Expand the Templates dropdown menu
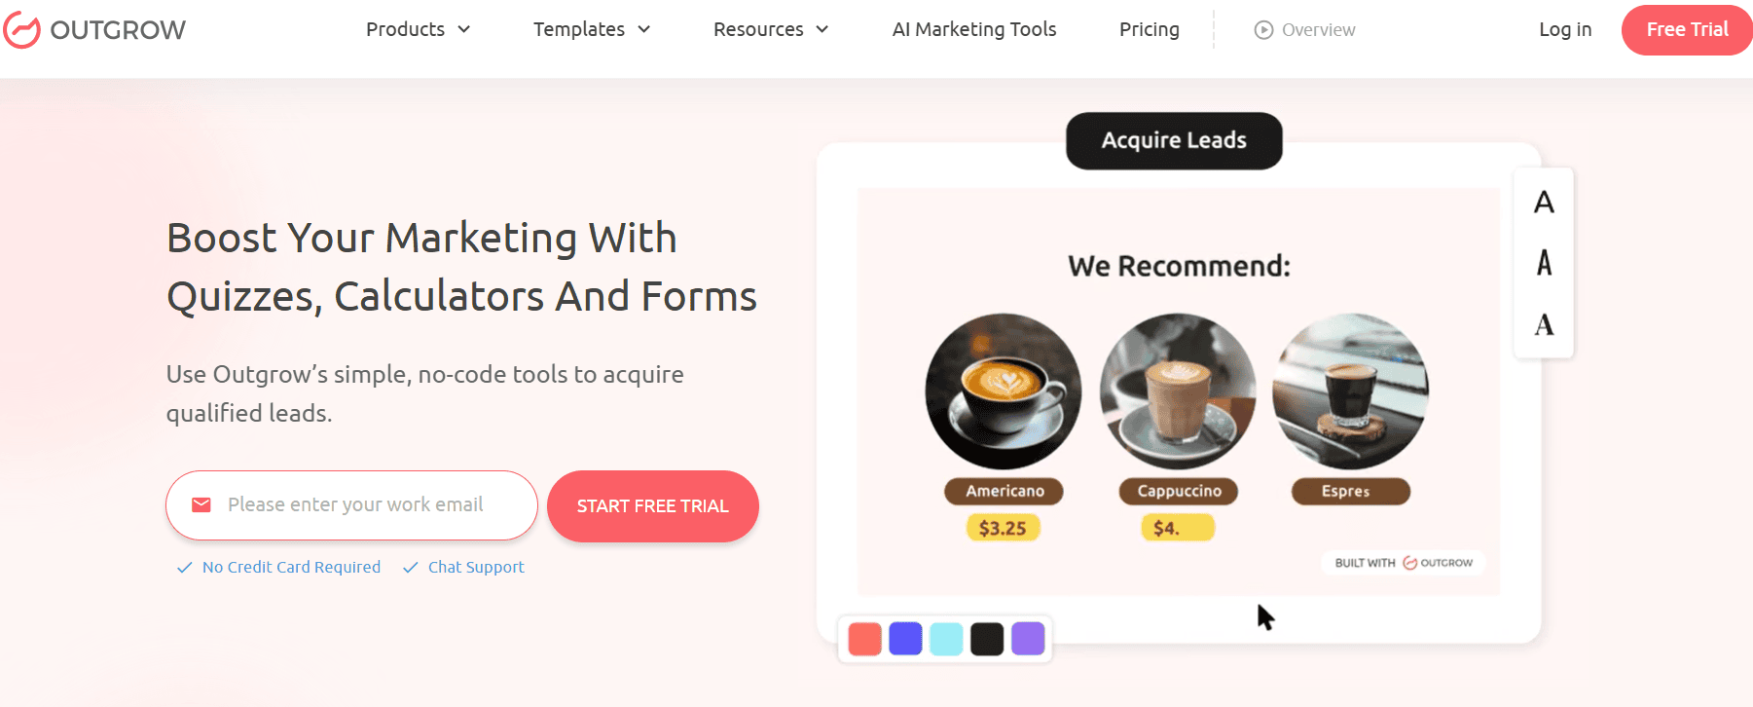The height and width of the screenshot is (707, 1753). point(592,29)
